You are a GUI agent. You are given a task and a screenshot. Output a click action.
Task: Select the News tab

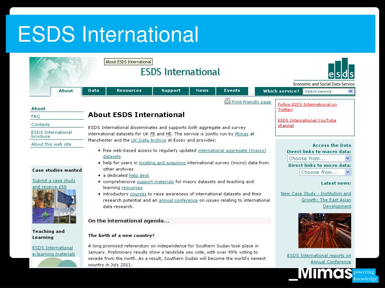[202, 91]
